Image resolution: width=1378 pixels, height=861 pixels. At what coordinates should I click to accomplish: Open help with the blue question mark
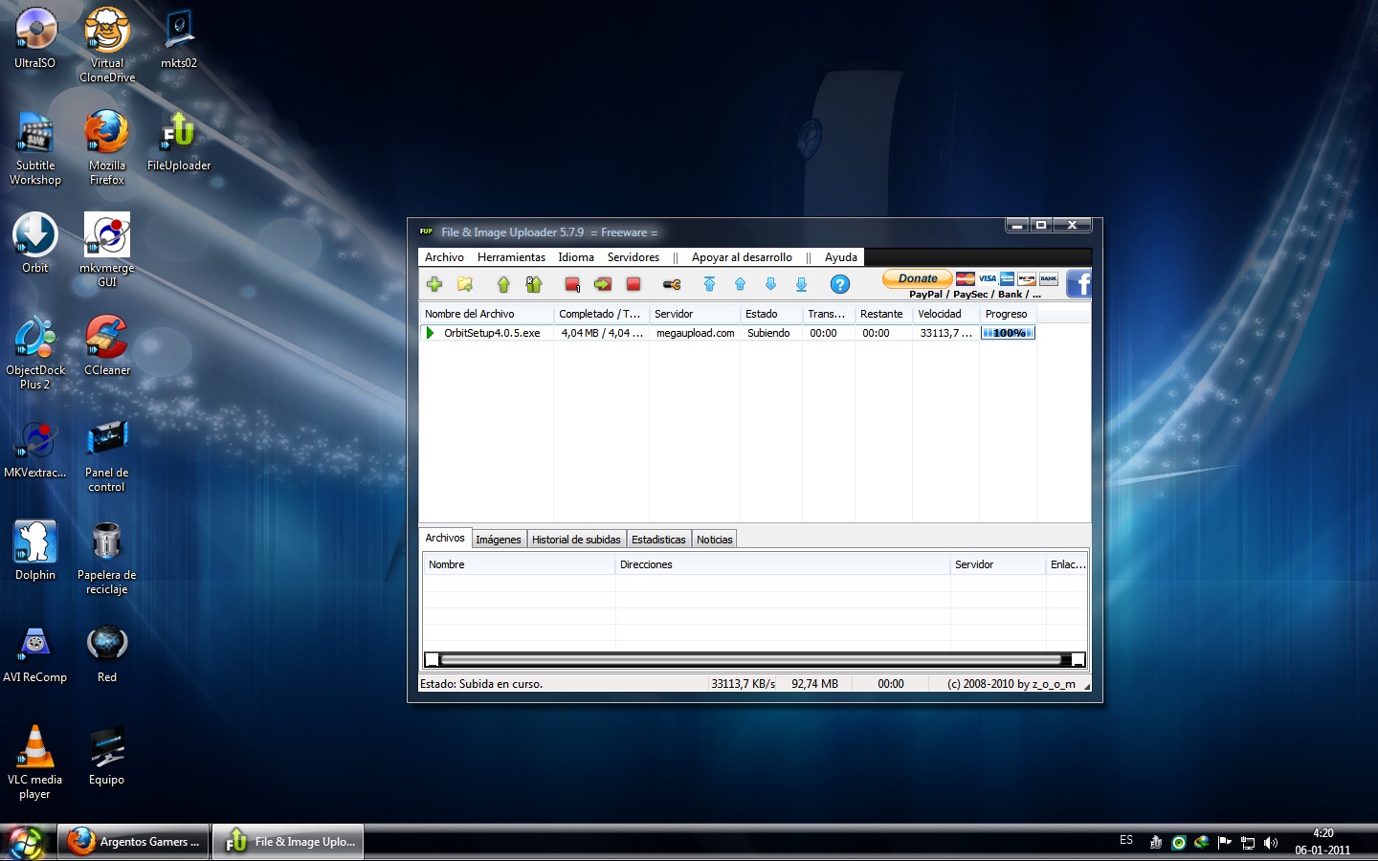pyautogui.click(x=839, y=284)
